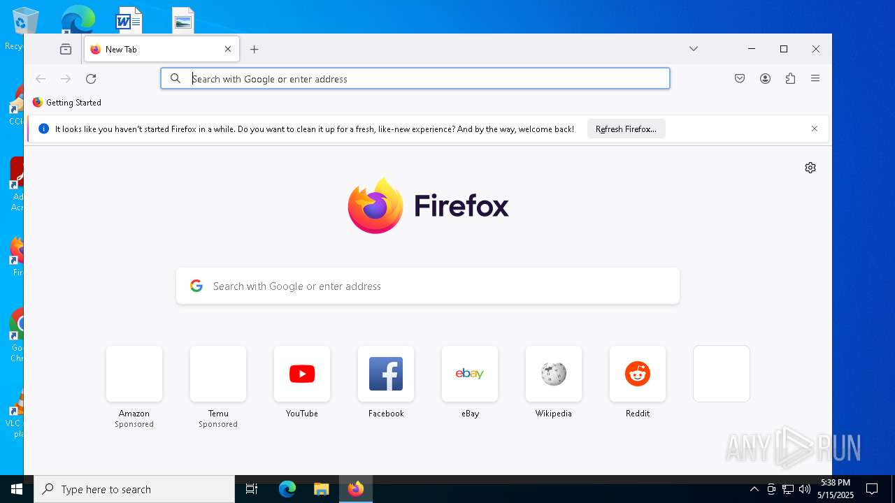Screen dimensions: 895x503
Task: Launch Edge from the taskbar
Action: 287,489
